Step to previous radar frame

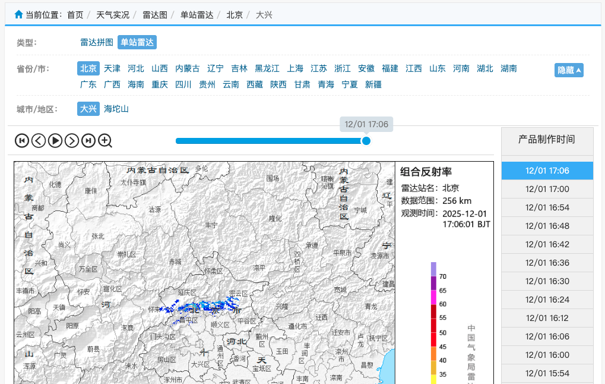pyautogui.click(x=39, y=141)
